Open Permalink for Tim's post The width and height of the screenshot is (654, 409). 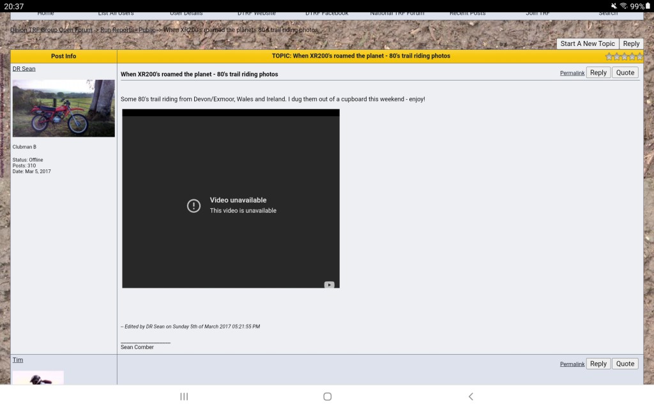572,364
